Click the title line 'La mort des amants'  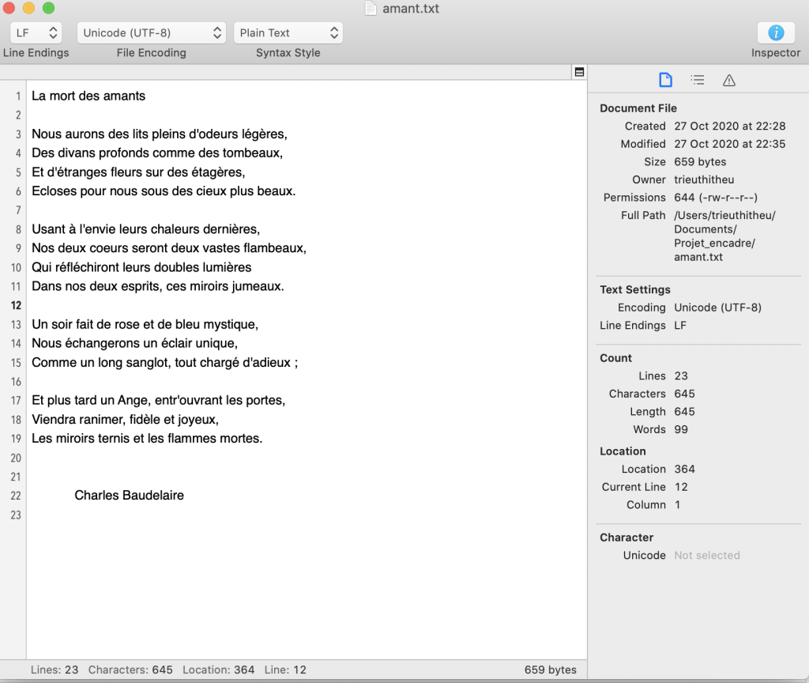[x=88, y=96]
